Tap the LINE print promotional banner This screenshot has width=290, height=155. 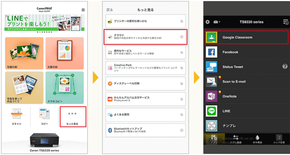click(44, 23)
